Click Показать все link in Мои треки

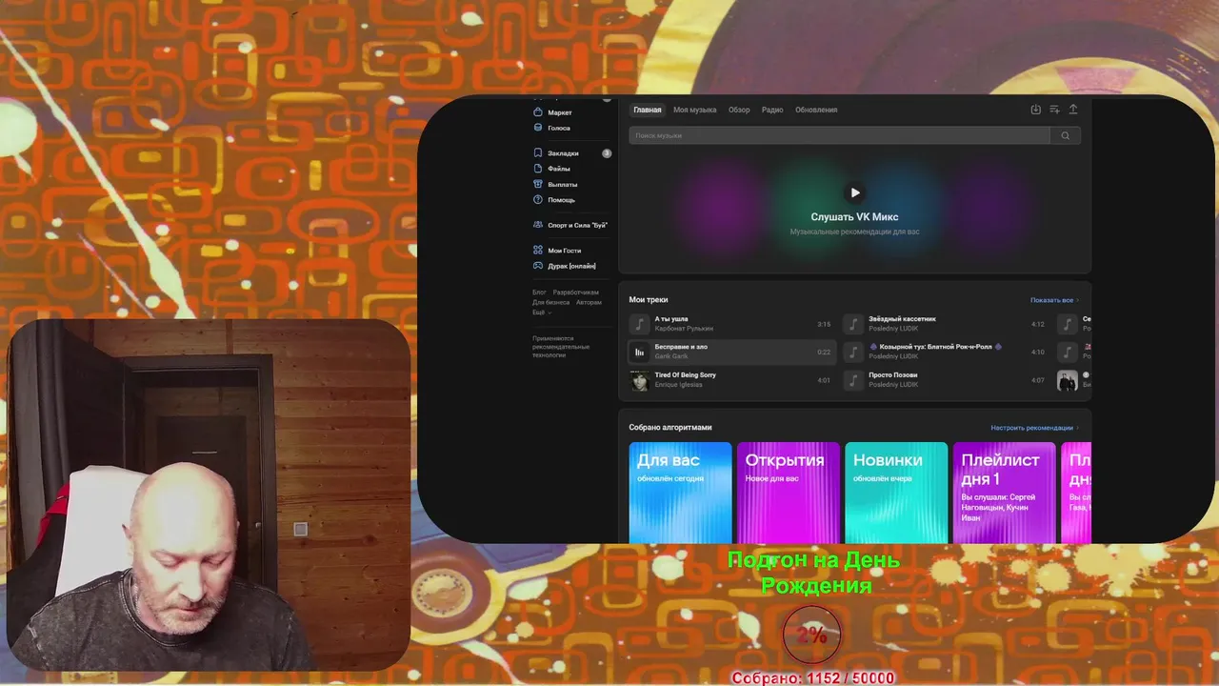pos(1054,300)
